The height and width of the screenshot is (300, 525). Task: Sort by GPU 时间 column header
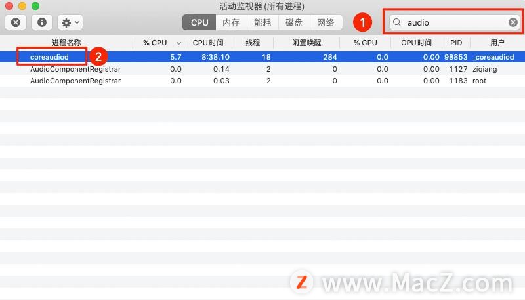(x=416, y=43)
